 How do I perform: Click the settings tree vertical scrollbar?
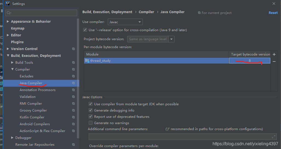(x=78, y=78)
